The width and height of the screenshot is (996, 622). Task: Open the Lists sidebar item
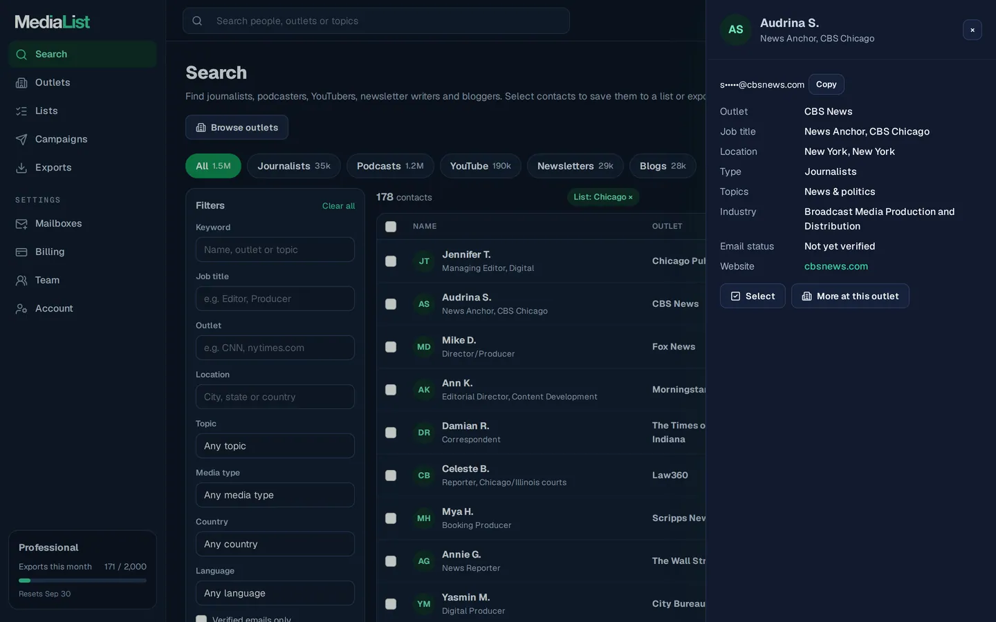pos(82,111)
